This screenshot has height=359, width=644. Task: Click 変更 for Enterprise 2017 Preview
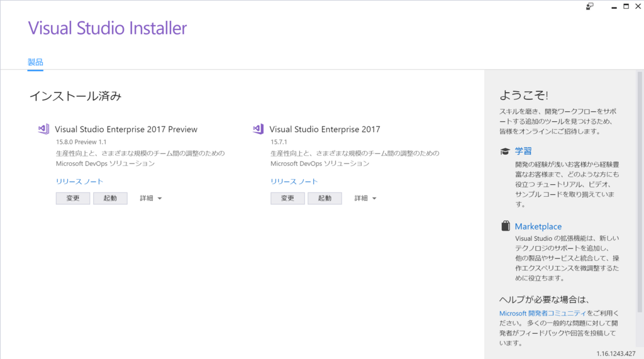[x=73, y=198]
